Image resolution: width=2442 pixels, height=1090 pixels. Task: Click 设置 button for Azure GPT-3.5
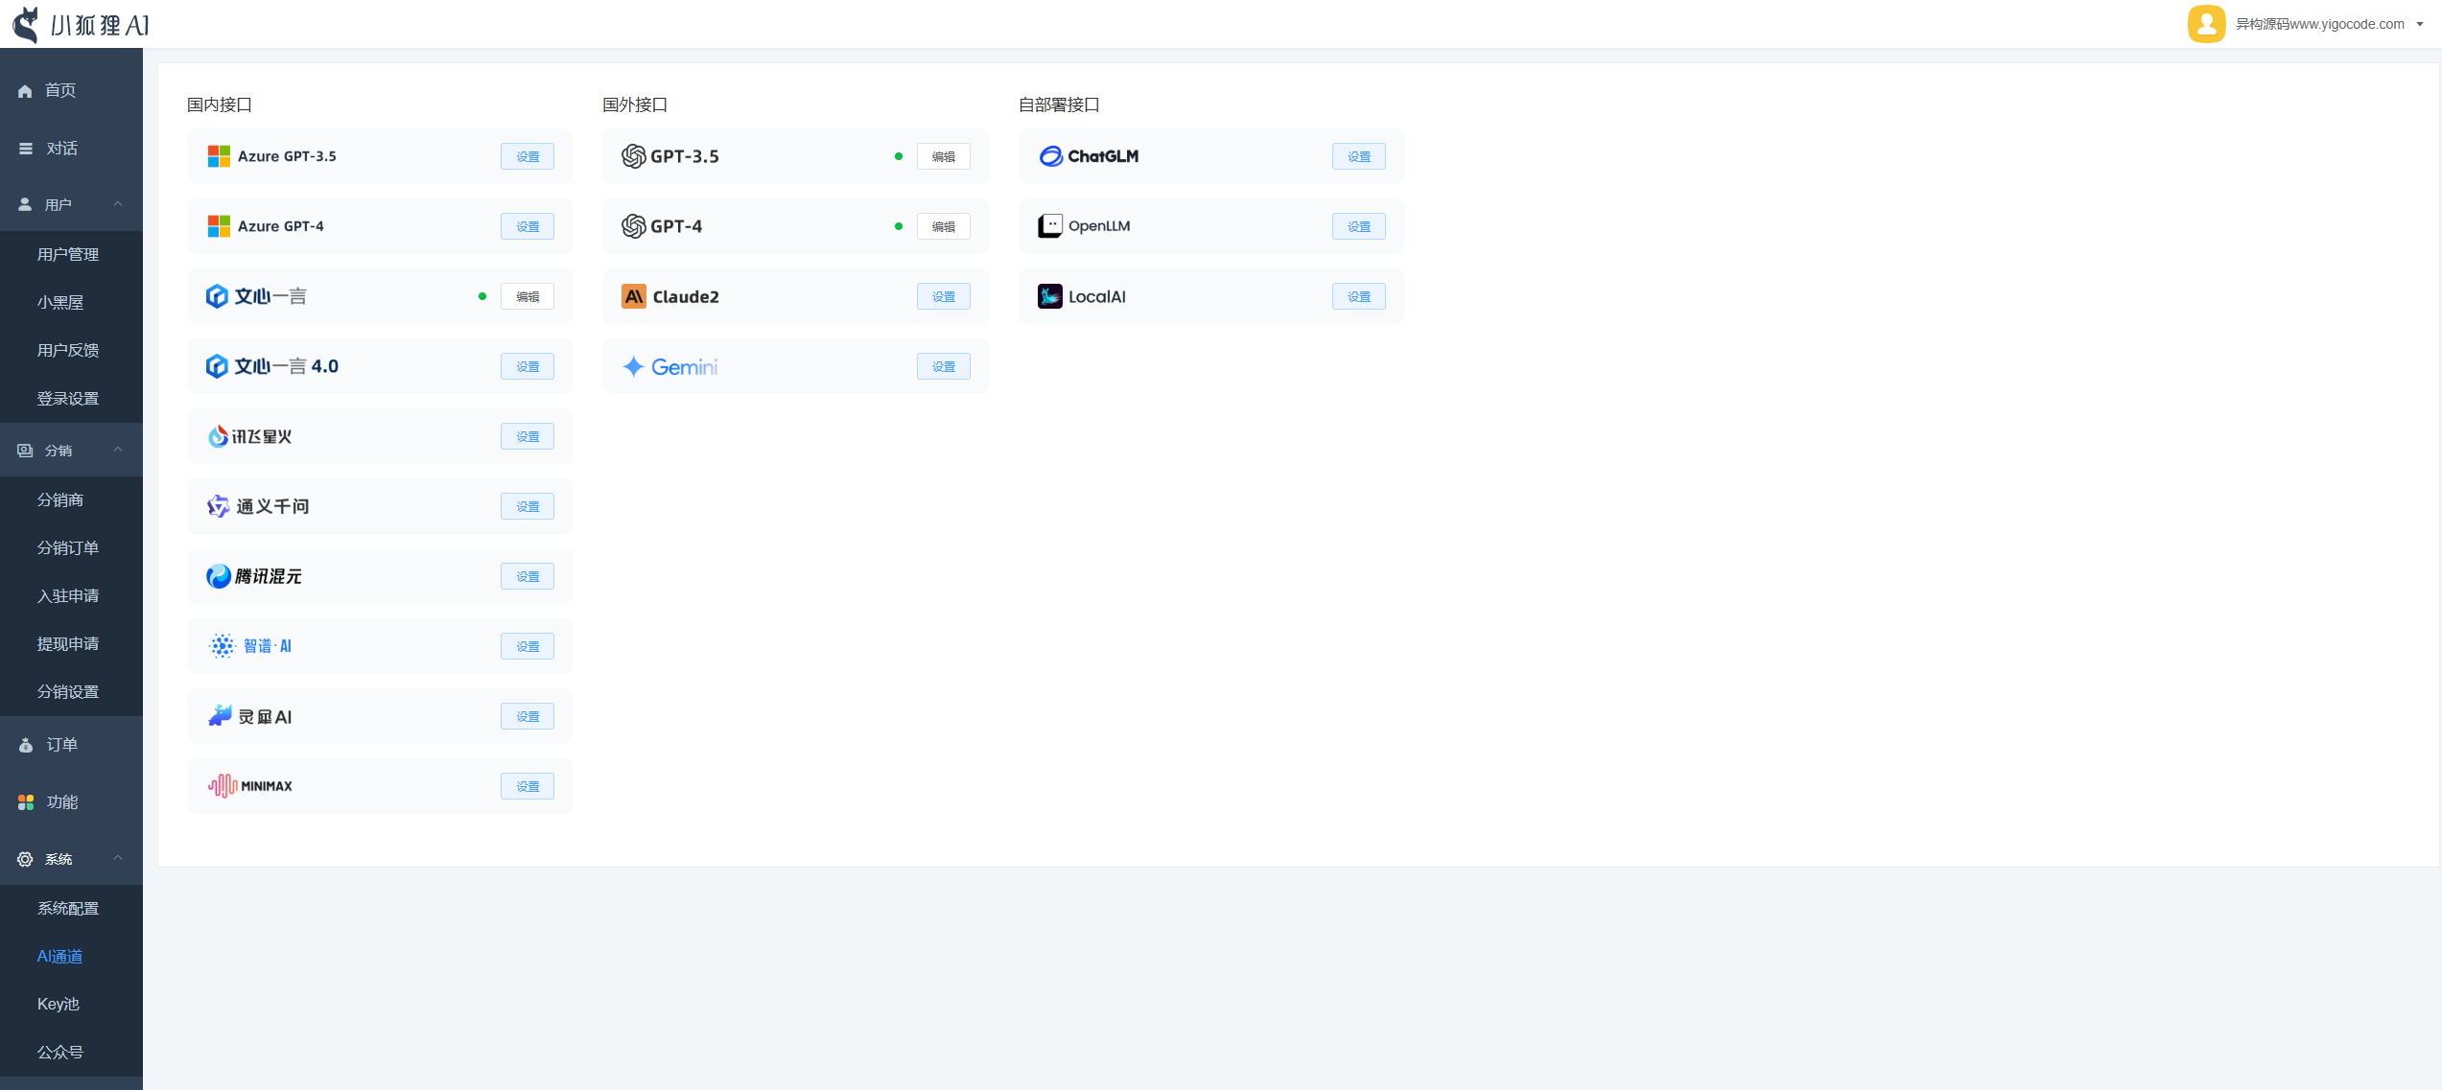(x=528, y=156)
